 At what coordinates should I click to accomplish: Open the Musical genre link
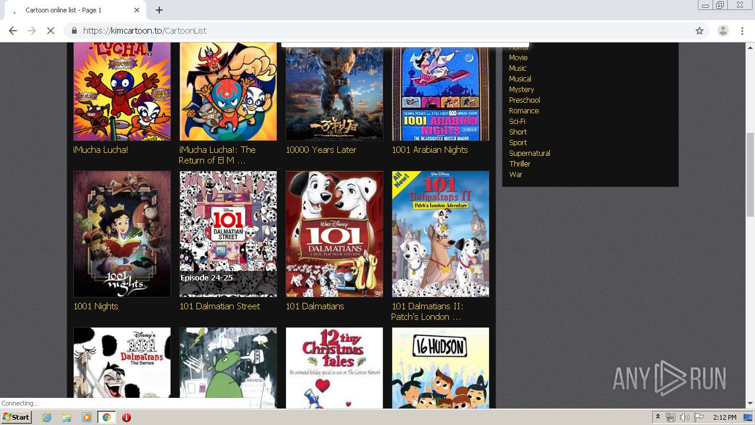click(x=520, y=79)
